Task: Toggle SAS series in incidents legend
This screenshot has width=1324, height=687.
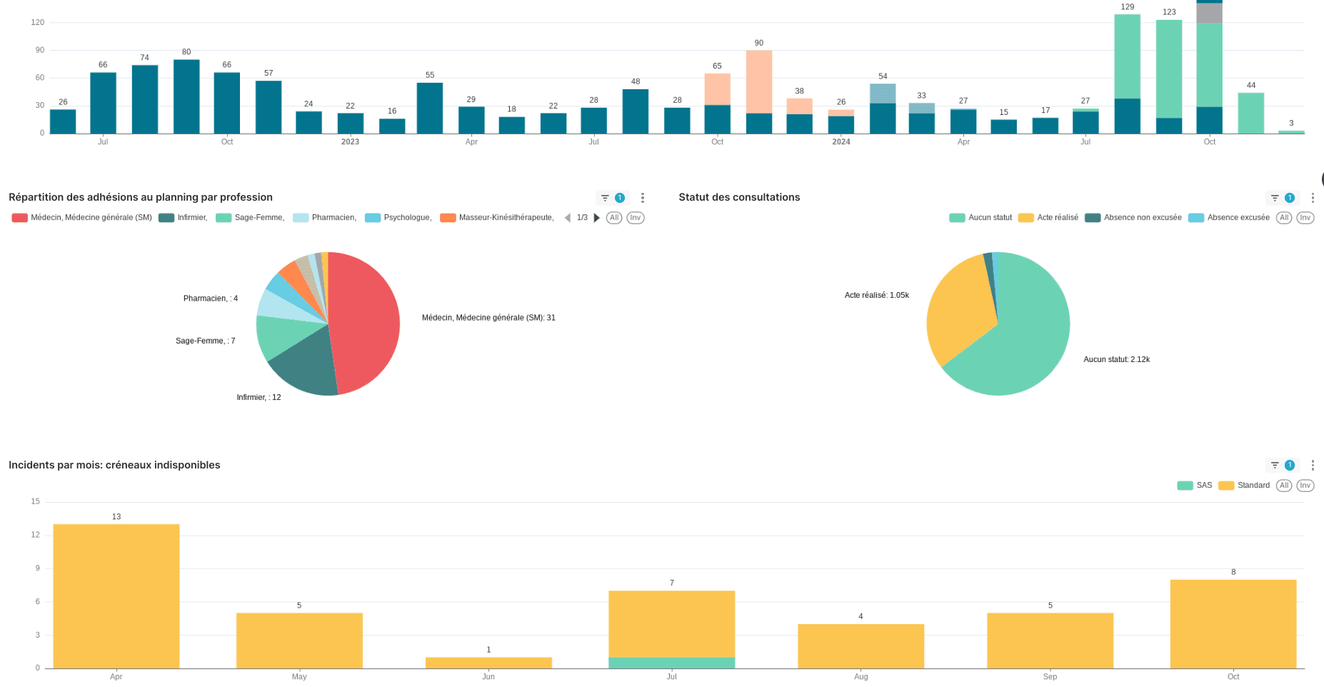Action: (x=1195, y=486)
